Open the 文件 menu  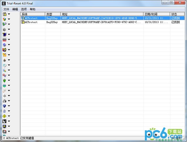coord(6,9)
